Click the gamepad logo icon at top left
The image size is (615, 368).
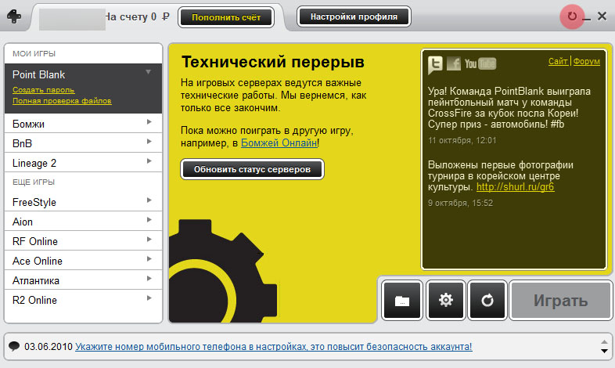point(16,16)
